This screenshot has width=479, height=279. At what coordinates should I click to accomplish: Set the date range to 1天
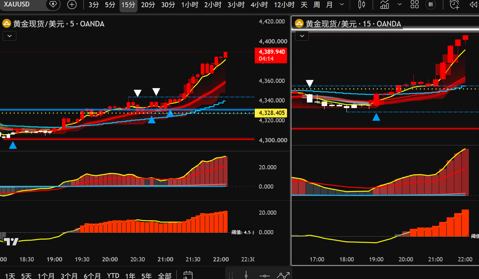click(x=10, y=275)
